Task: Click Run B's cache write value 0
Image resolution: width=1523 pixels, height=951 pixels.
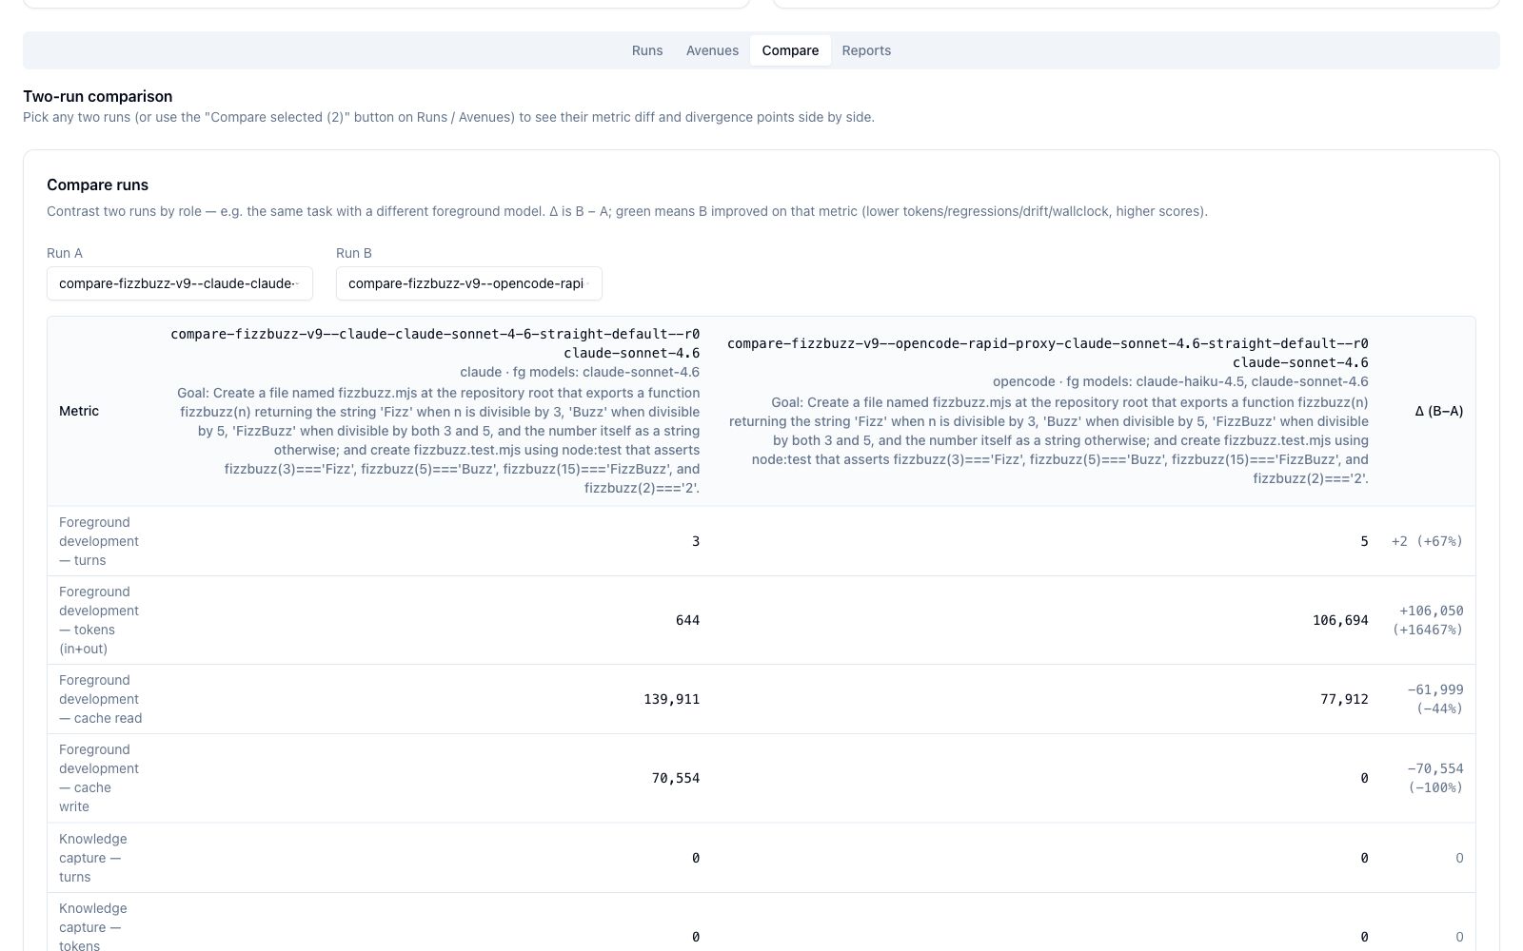Action: tap(1364, 778)
